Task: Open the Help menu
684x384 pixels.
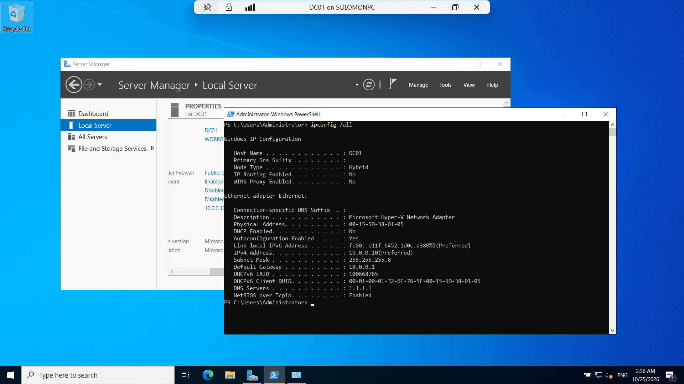Action: 492,85
